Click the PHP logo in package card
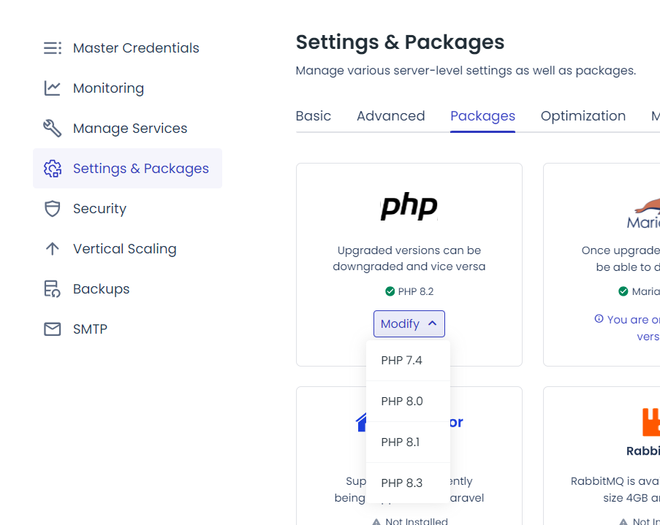The image size is (660, 525). coord(409,207)
